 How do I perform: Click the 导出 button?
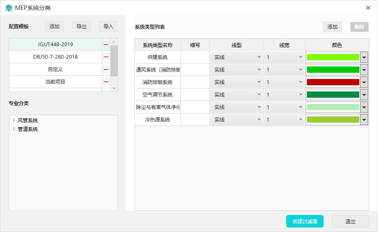click(81, 26)
